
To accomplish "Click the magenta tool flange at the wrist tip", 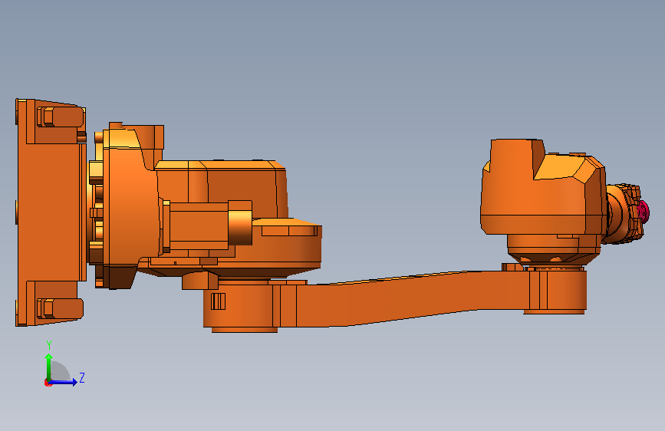I will pos(644,211).
